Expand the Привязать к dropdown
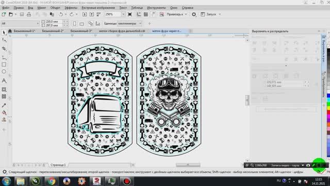 186,14
